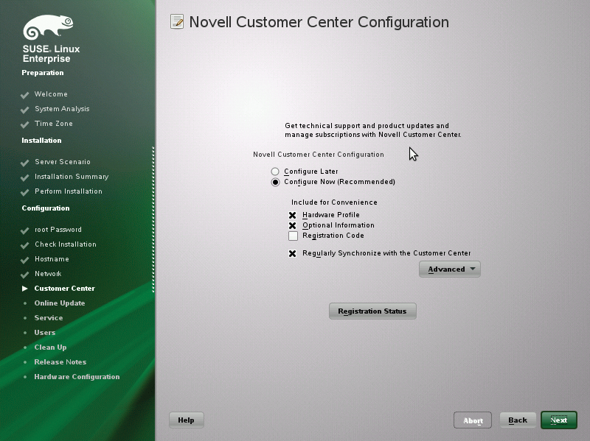The width and height of the screenshot is (590, 441).
Task: Disable Regularly Synchronize with the Customer Center
Action: click(293, 253)
